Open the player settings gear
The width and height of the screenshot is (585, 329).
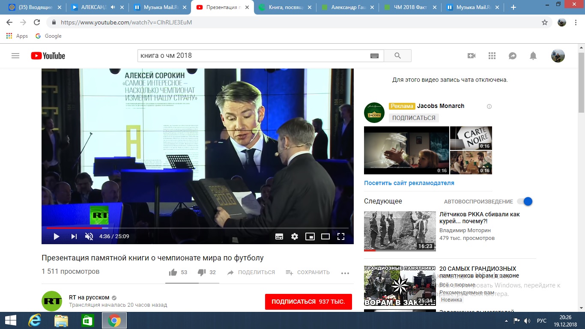pyautogui.click(x=295, y=236)
